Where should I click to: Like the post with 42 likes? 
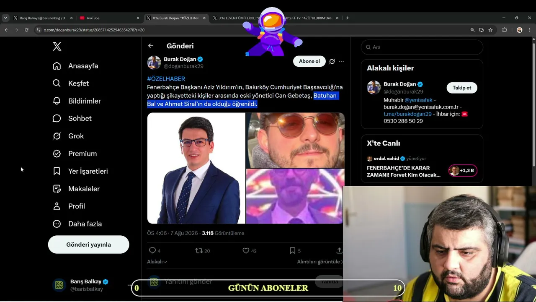[x=246, y=250]
